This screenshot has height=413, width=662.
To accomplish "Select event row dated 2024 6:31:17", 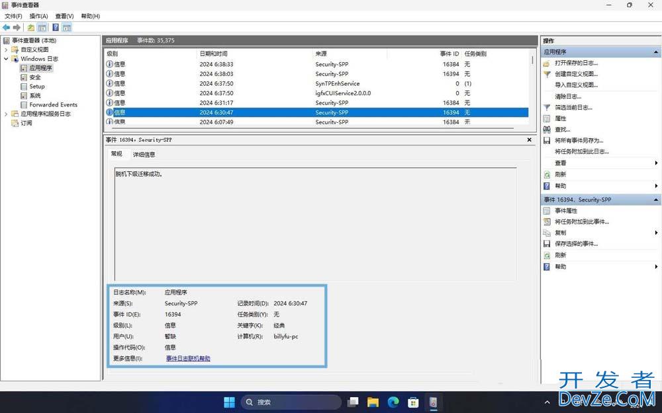I will tap(316, 103).
